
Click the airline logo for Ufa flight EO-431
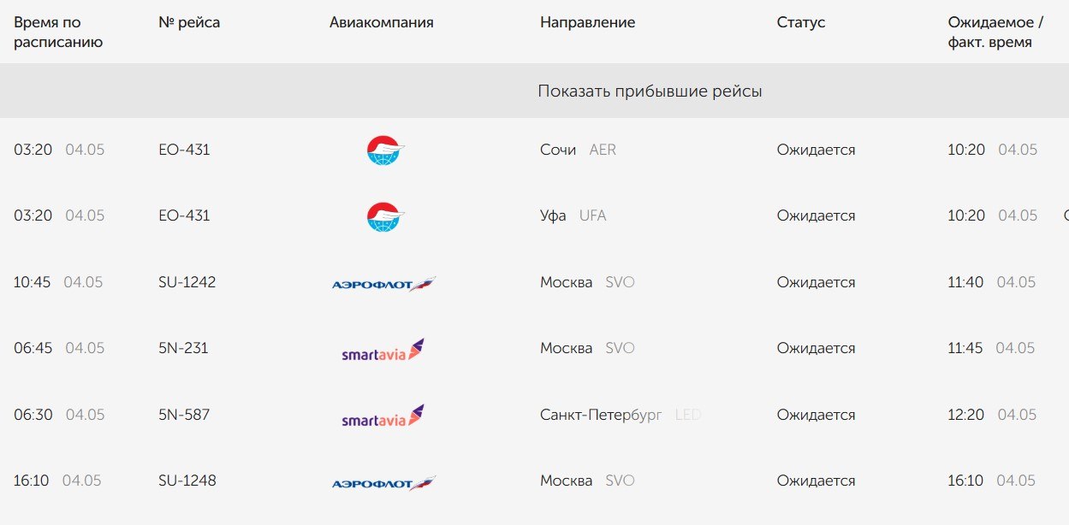click(x=384, y=216)
